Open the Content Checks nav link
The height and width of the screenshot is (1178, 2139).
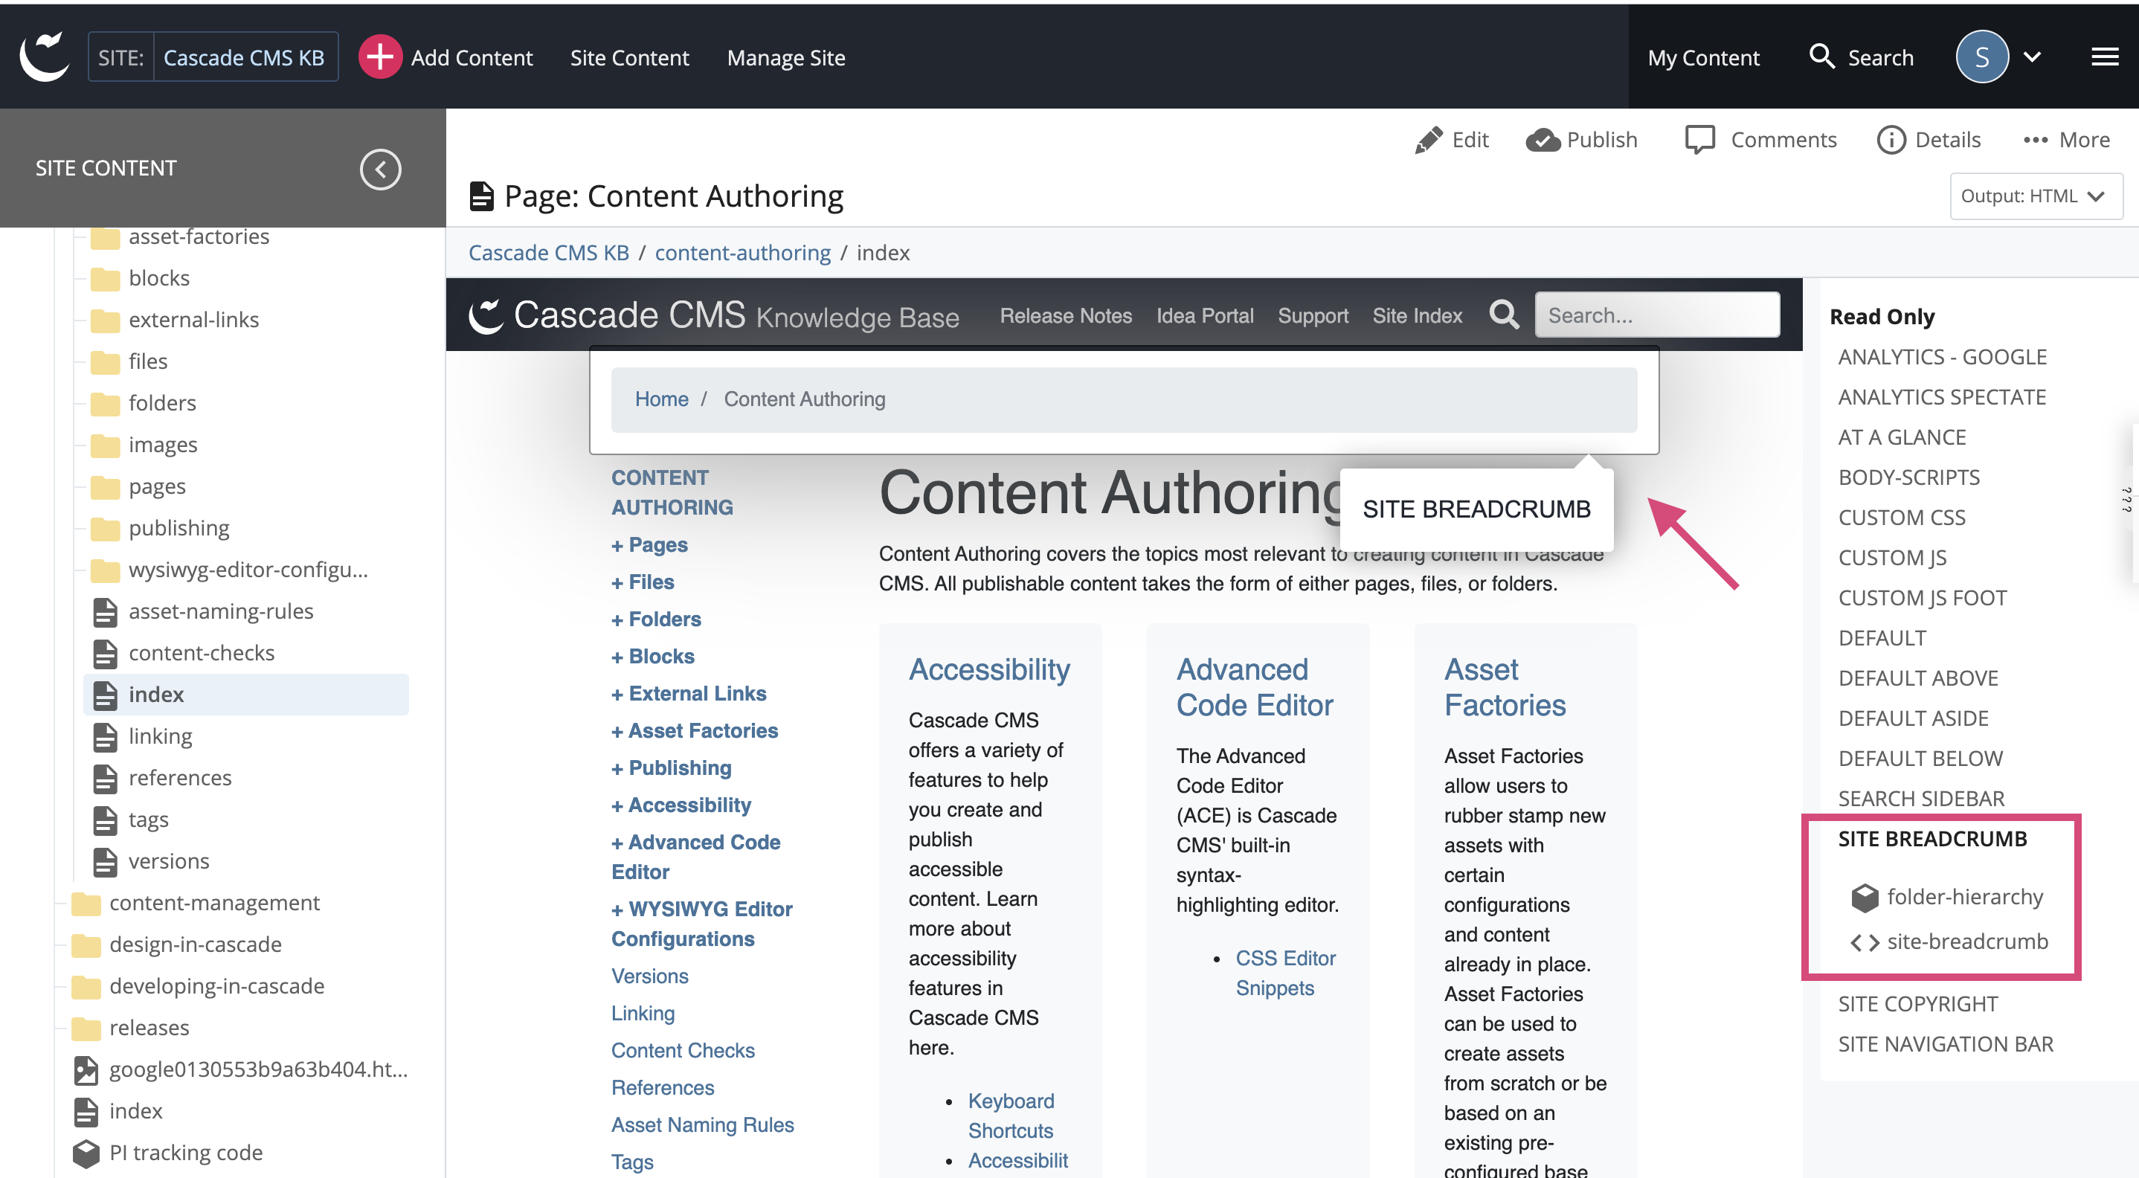pyautogui.click(x=683, y=1050)
